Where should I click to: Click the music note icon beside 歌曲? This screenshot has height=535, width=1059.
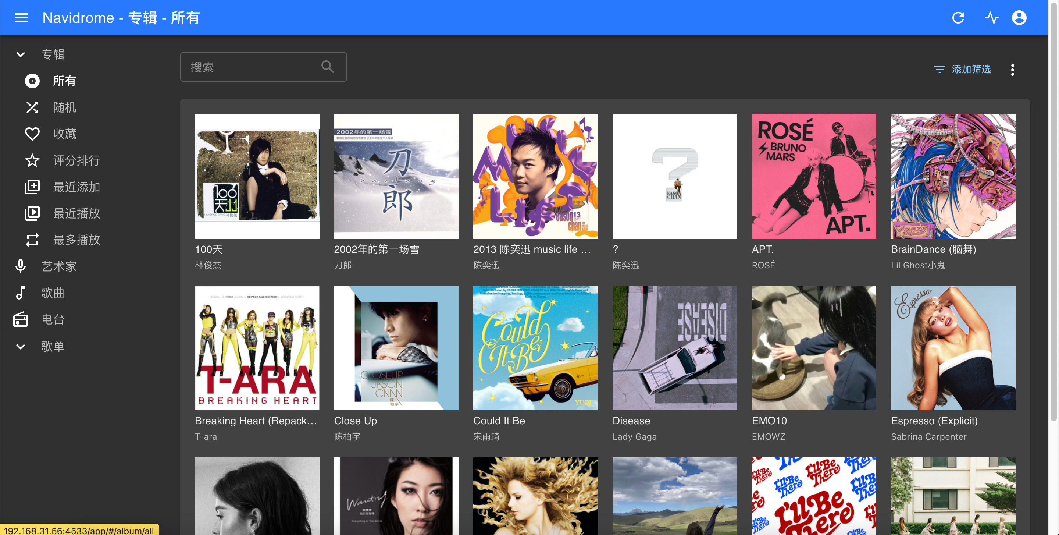pos(21,293)
